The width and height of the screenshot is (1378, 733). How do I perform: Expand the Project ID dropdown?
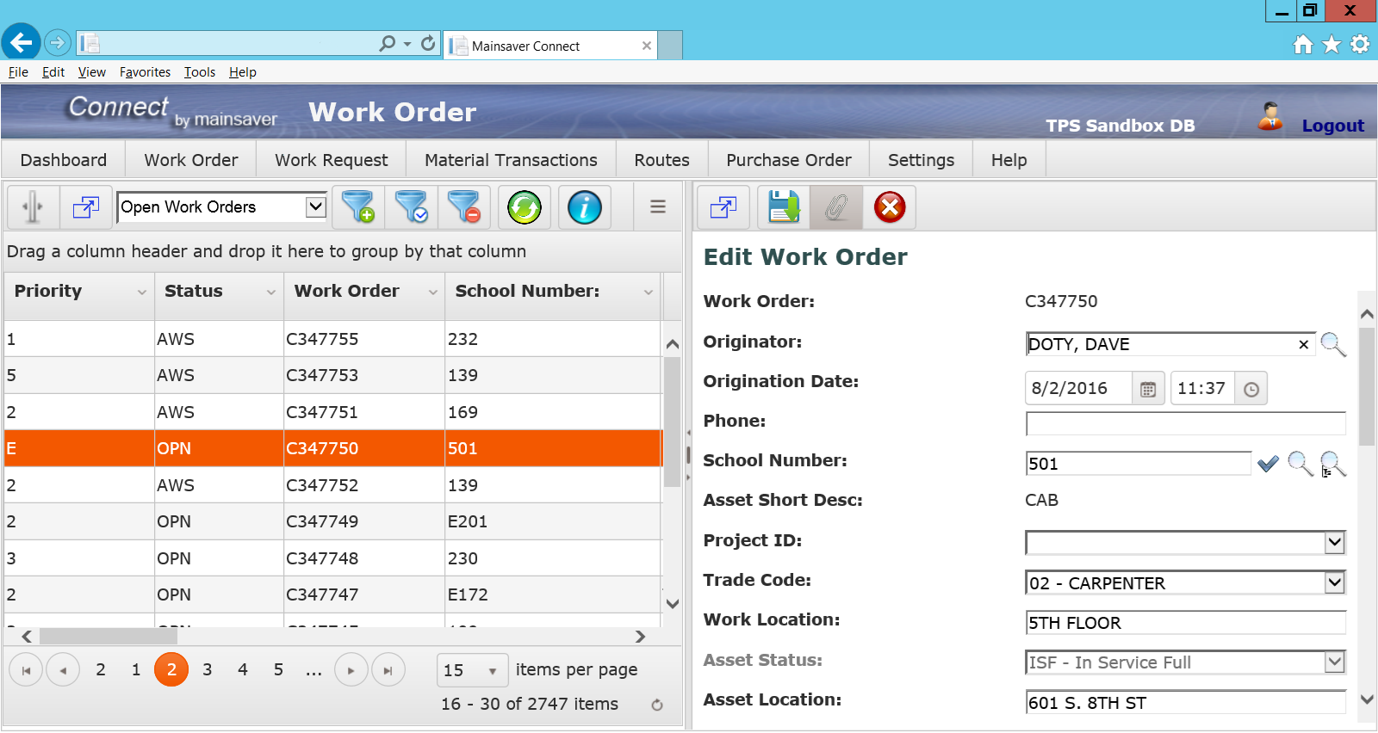(x=1334, y=542)
